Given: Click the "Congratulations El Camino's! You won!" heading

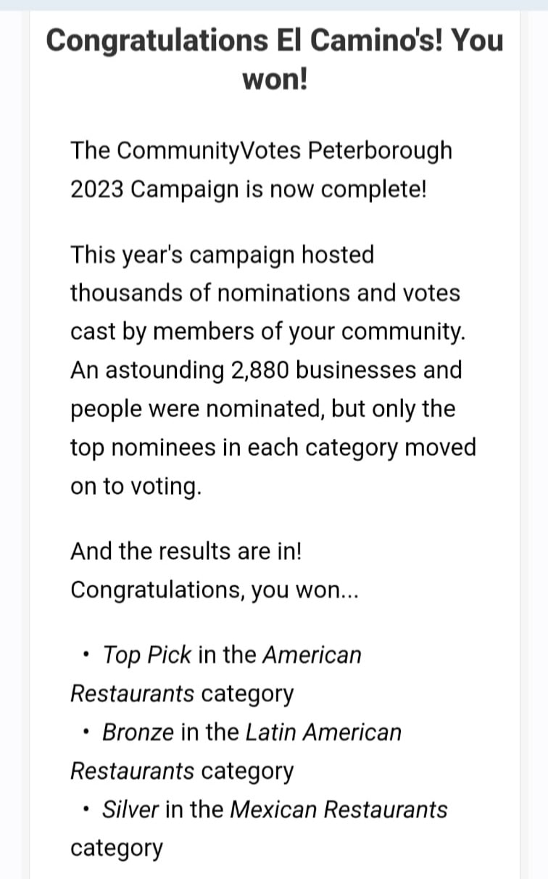Looking at the screenshot, I should [274, 59].
